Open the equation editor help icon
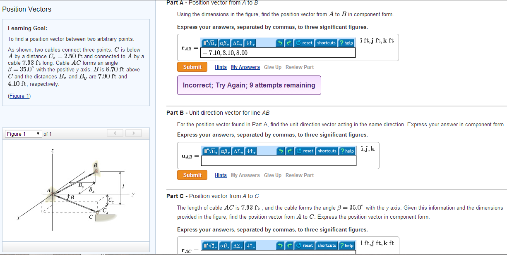This screenshot has width=507, height=255. (x=347, y=42)
